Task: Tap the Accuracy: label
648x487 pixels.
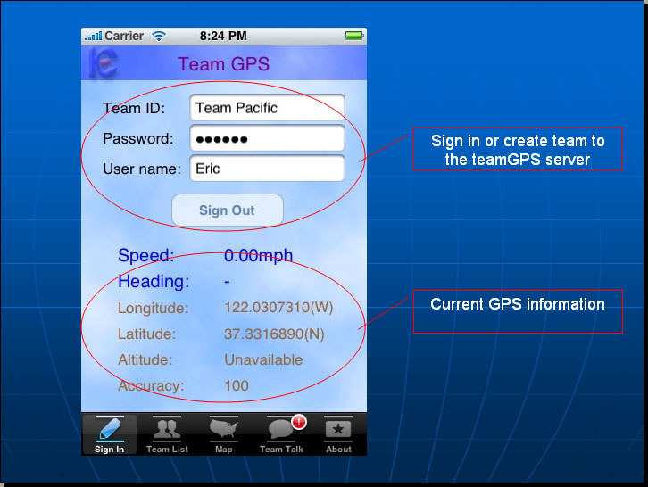Action: [151, 386]
